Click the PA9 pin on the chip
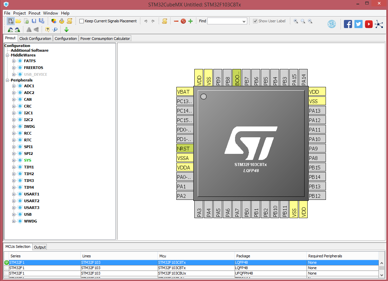 (x=317, y=148)
